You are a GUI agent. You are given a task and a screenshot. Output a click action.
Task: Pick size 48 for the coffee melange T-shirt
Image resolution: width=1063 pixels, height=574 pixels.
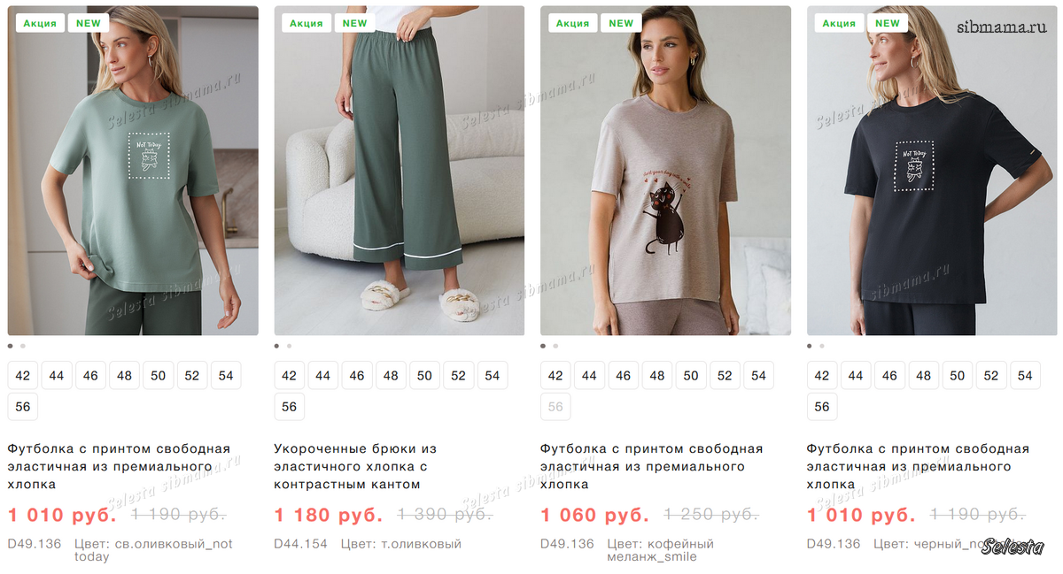point(657,375)
